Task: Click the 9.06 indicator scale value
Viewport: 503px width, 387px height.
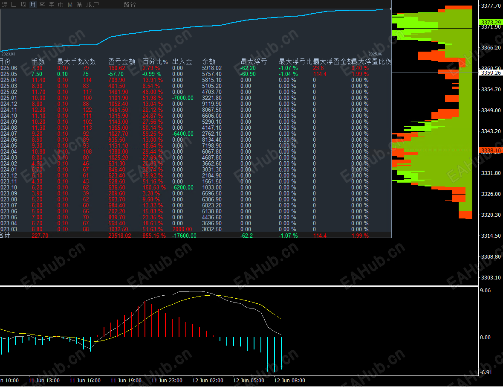Action: tap(485, 291)
